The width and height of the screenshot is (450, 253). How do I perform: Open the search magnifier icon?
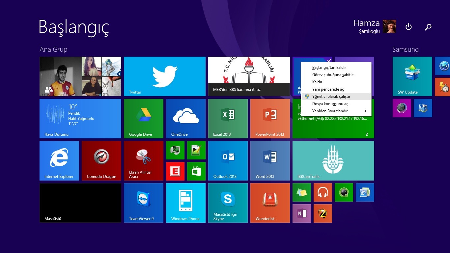coord(428,27)
